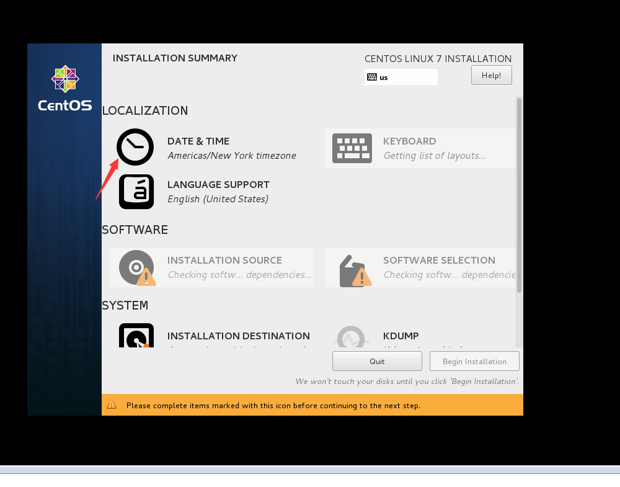Image resolution: width=620 pixels, height=487 pixels.
Task: Open the Installation Source disc icon
Action: pyautogui.click(x=137, y=268)
